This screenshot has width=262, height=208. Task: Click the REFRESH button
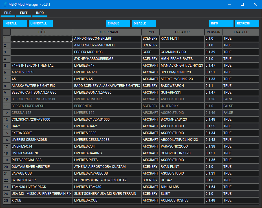(247, 23)
